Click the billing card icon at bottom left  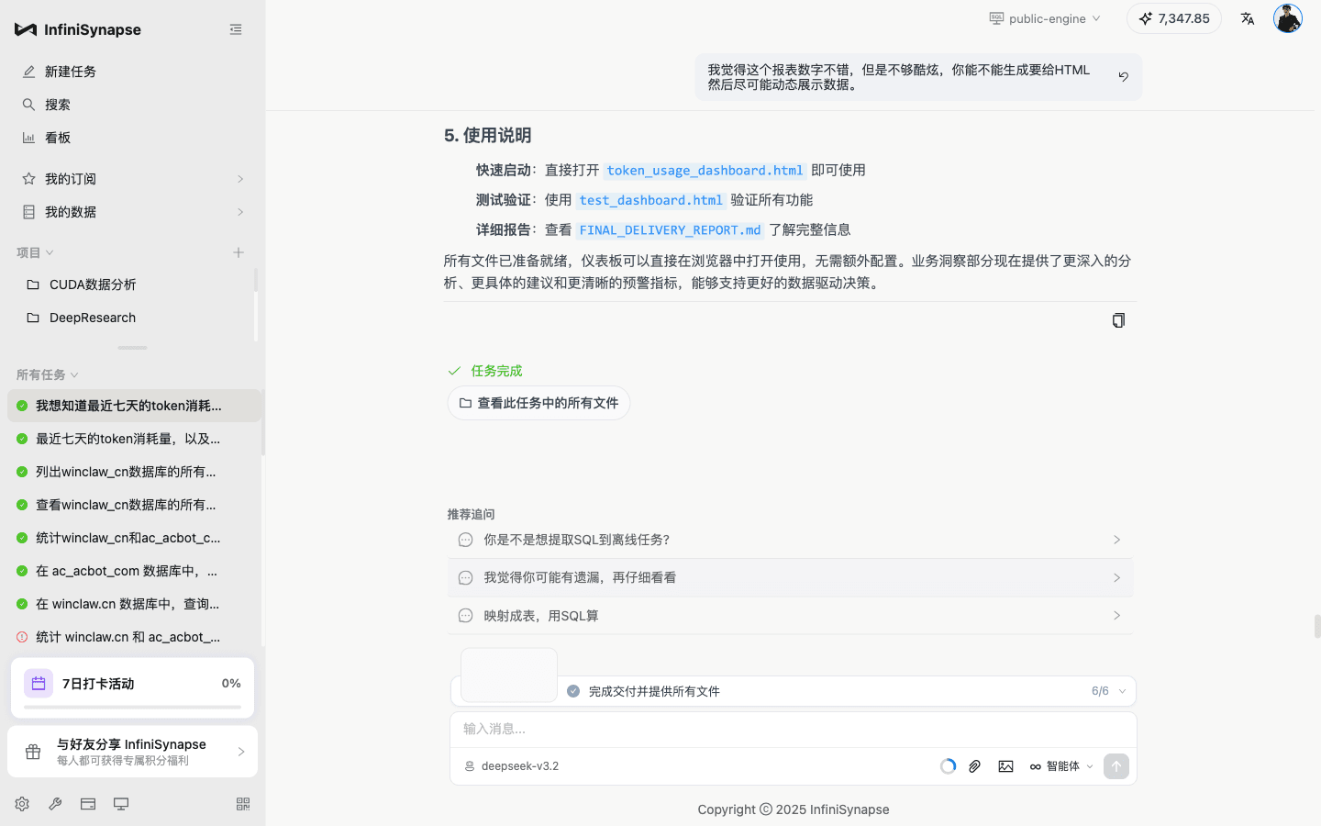coord(88,803)
